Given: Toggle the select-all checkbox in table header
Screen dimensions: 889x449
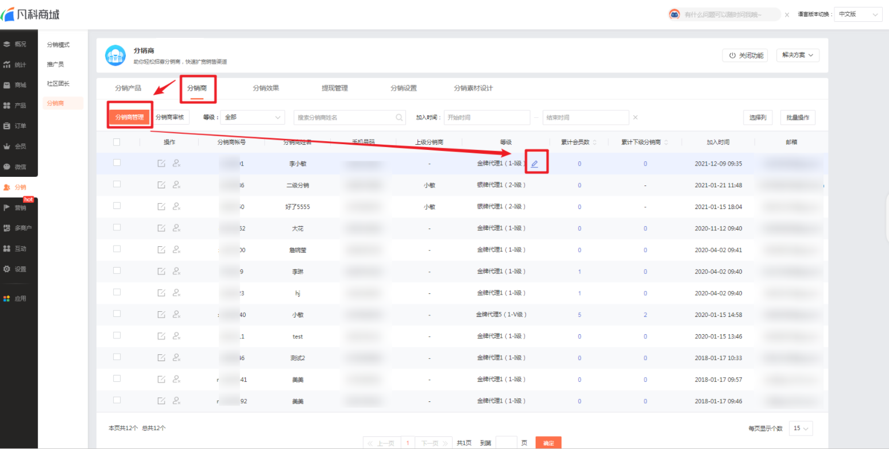Looking at the screenshot, I should pos(117,142).
